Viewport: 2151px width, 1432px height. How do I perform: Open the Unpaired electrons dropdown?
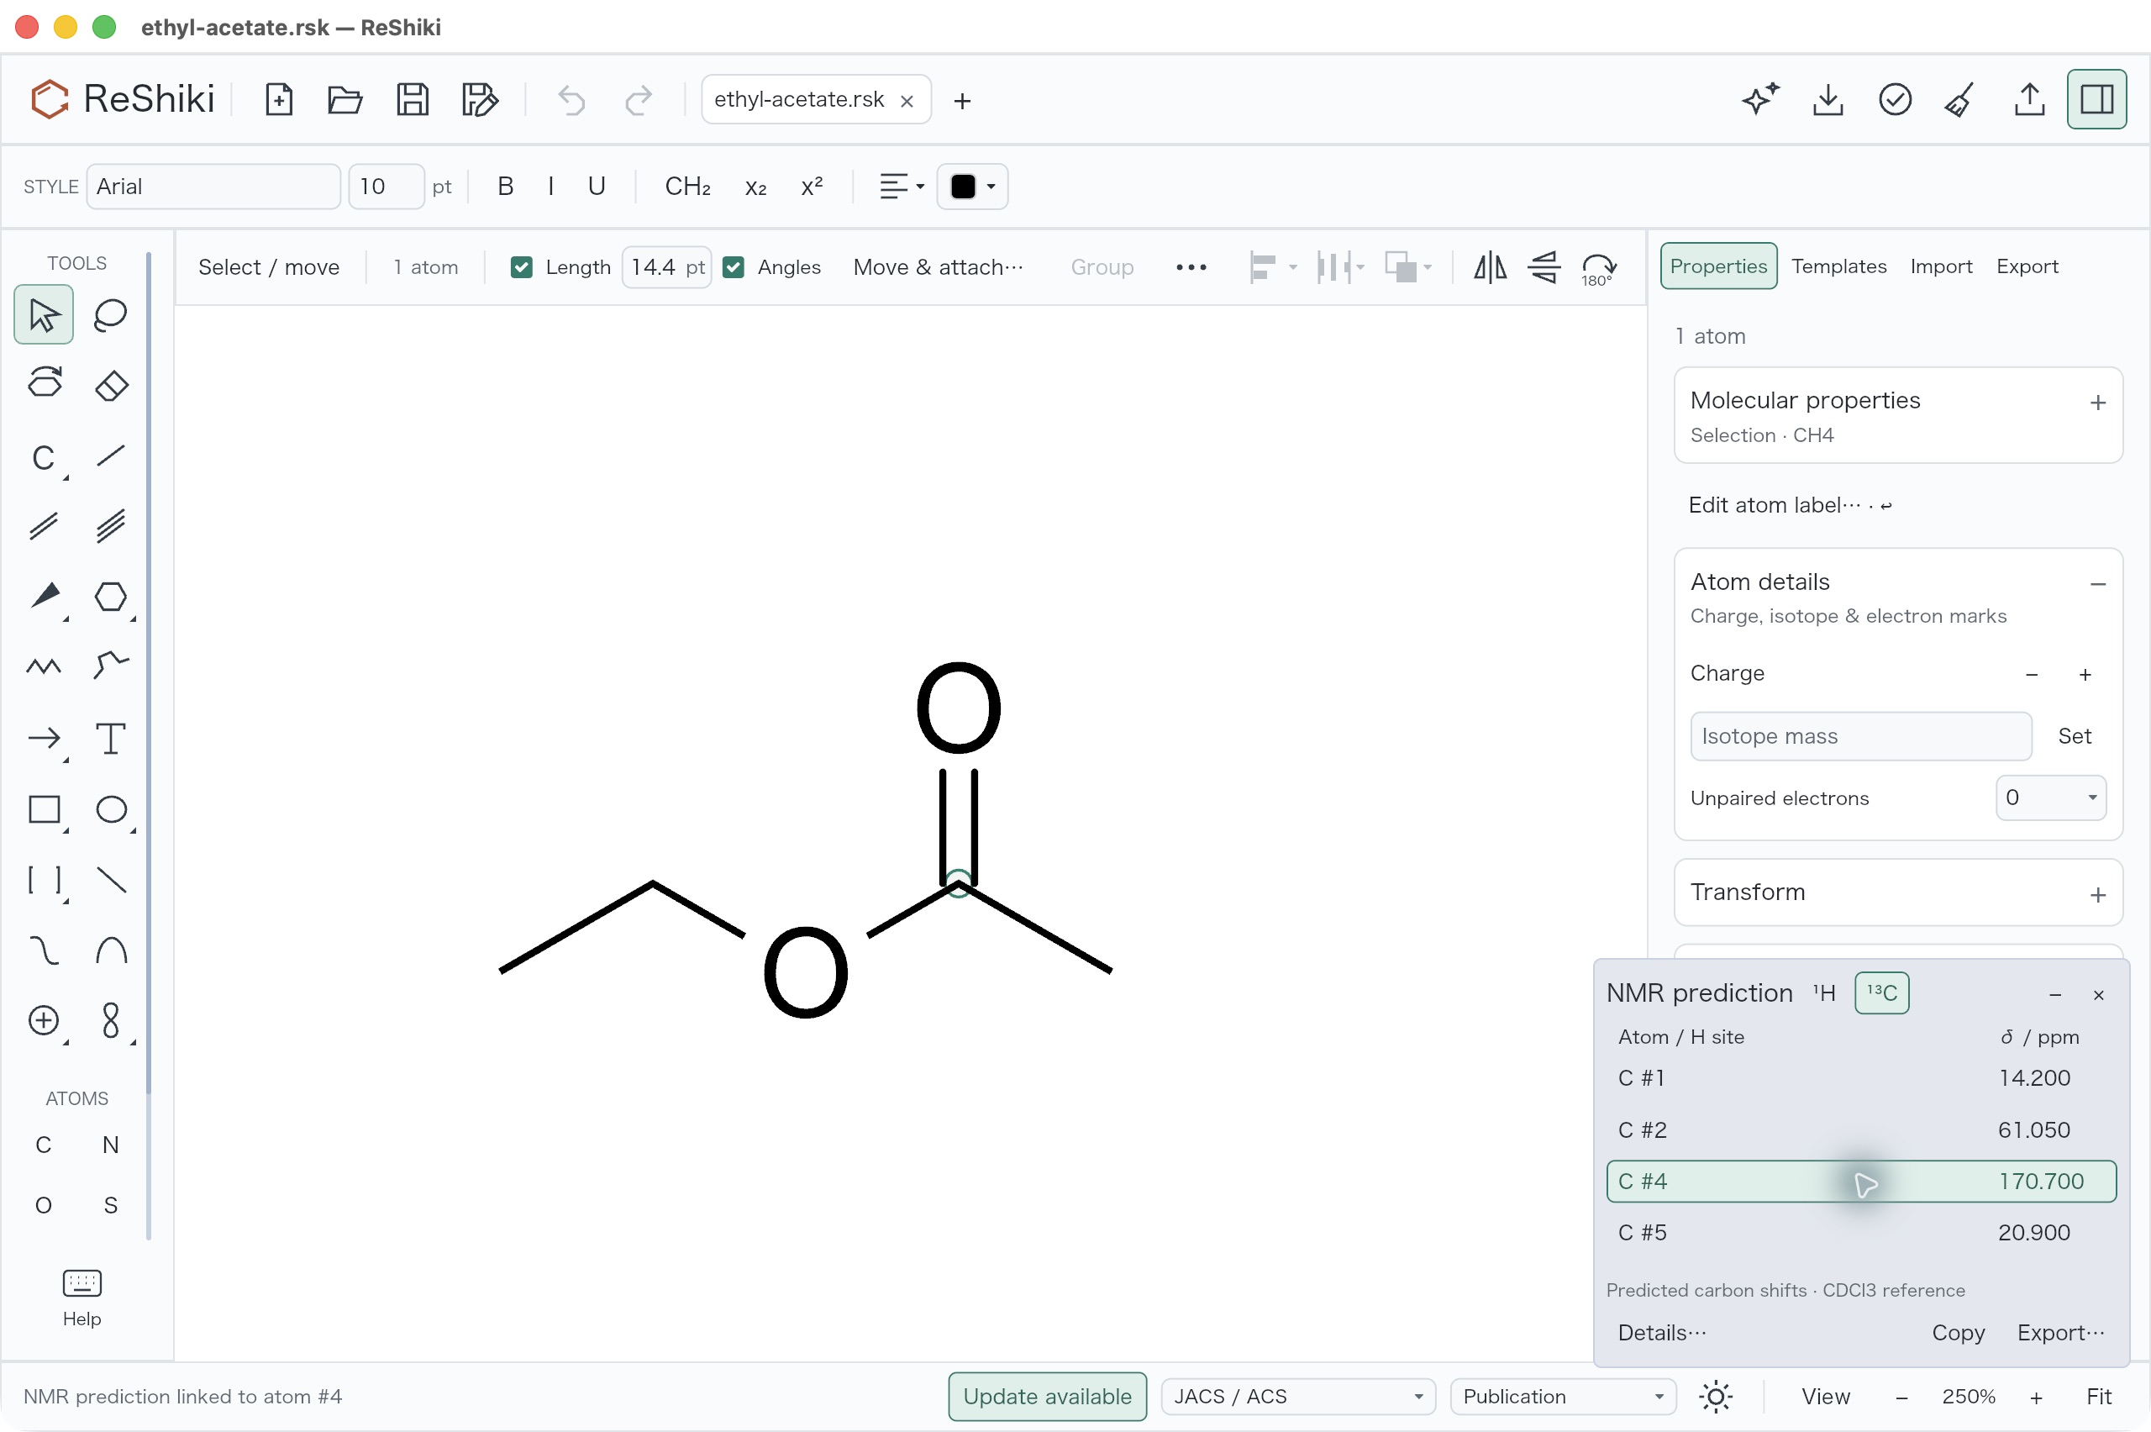(2050, 798)
